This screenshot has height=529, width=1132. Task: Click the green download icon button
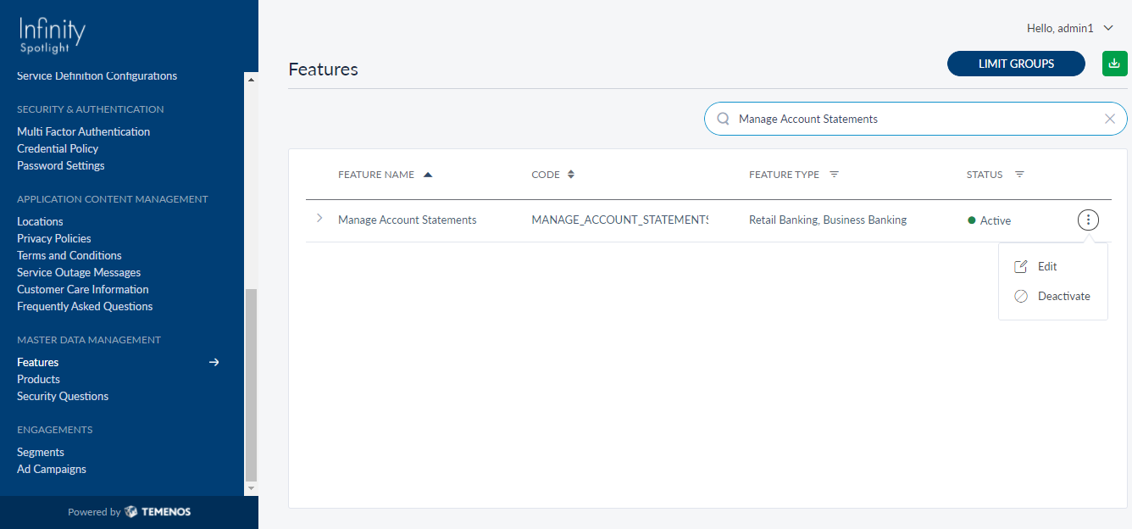pos(1114,64)
